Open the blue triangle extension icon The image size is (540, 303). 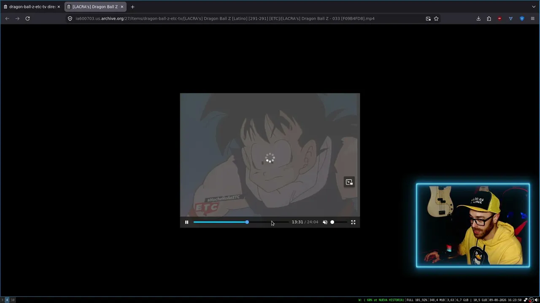(x=511, y=19)
